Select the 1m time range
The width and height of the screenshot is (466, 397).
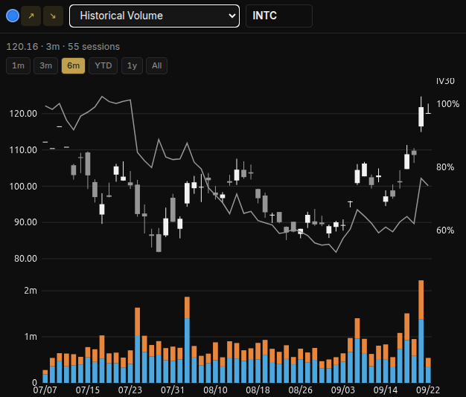pyautogui.click(x=18, y=65)
